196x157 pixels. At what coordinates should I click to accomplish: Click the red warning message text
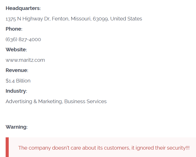(x=104, y=148)
